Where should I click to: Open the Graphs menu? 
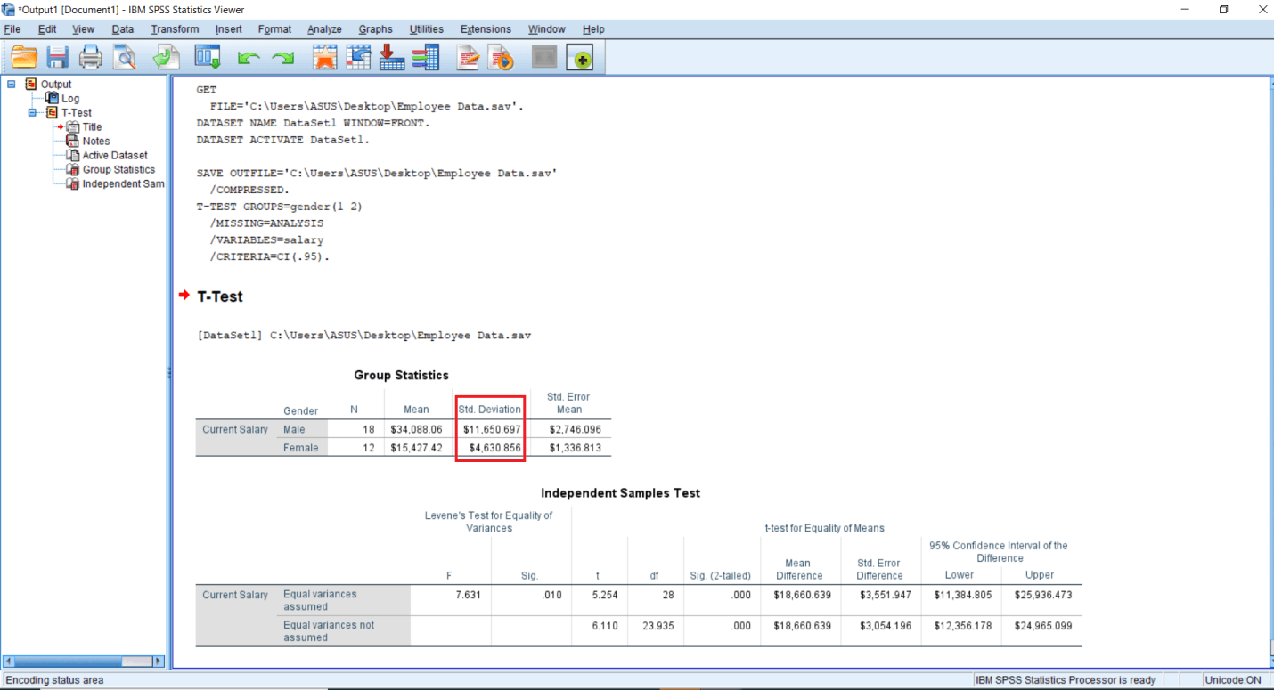click(375, 29)
